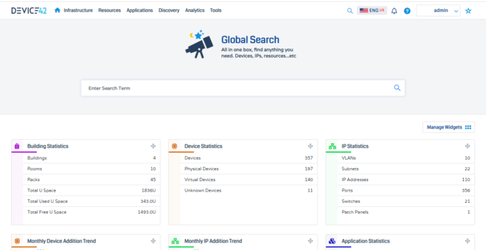Click the Rooms row label
This screenshot has height=250, width=486.
pyautogui.click(x=35, y=169)
